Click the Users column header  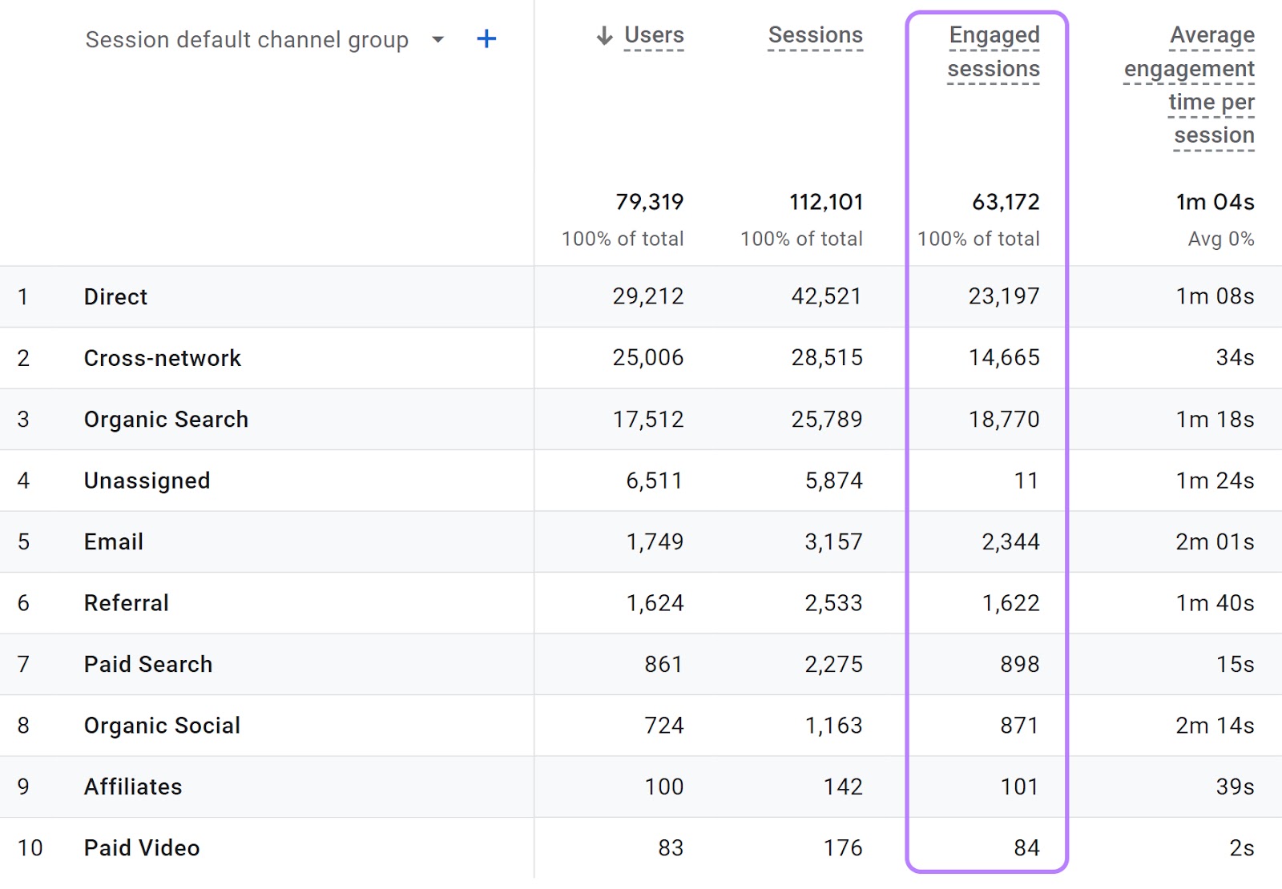coord(653,35)
